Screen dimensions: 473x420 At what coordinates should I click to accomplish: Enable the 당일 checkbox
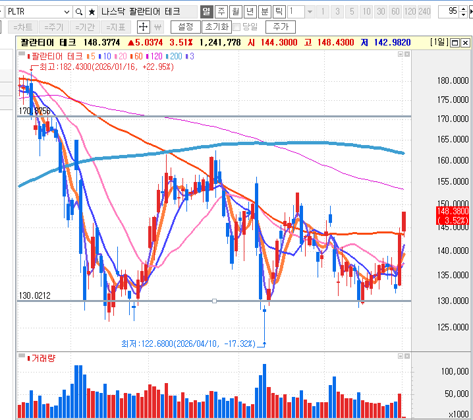(x=237, y=27)
